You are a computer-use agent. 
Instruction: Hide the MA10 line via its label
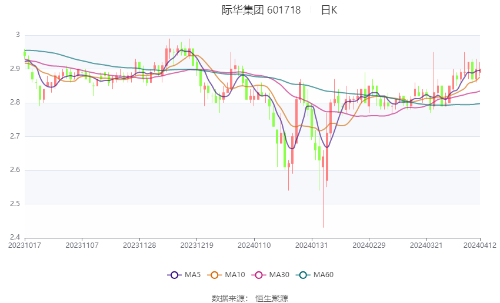tap(235, 275)
